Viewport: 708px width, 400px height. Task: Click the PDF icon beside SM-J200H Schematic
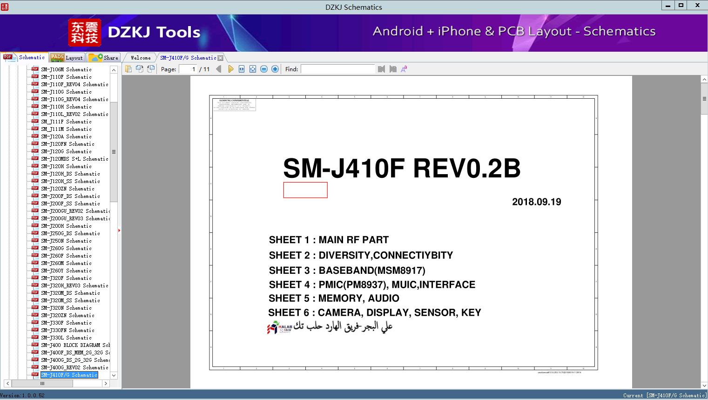(35, 226)
